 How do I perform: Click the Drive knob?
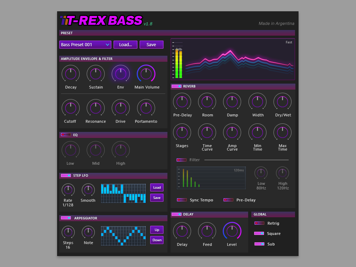(x=121, y=108)
